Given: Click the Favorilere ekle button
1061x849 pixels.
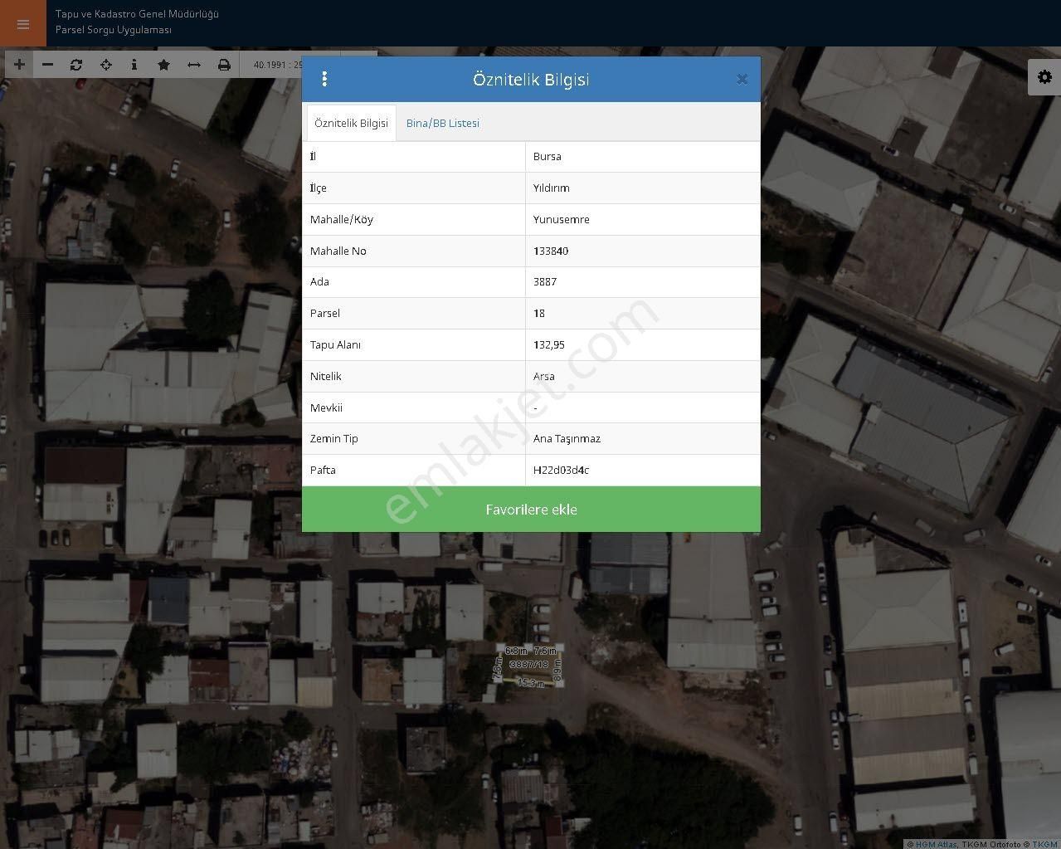Looking at the screenshot, I should click(531, 510).
